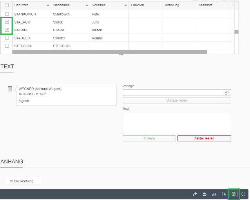This screenshot has height=200, width=250.
Task: Click into the Text input area
Action: pos(177,123)
